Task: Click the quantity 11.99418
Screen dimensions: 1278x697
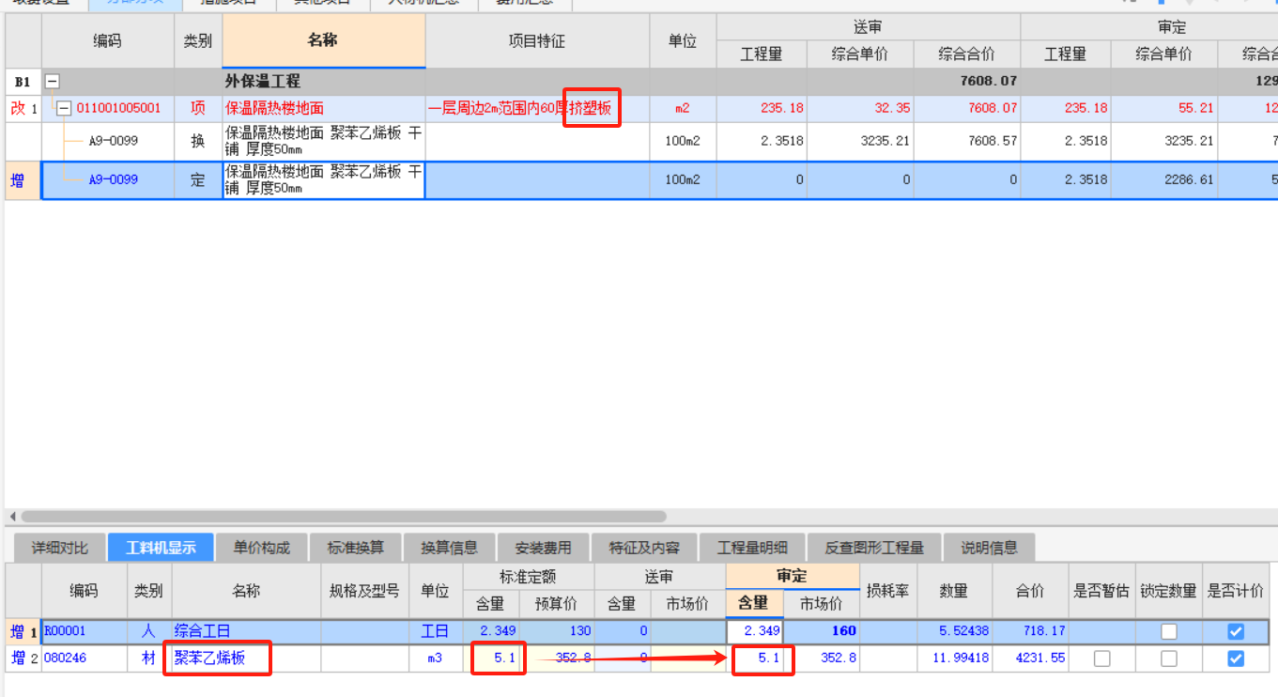Action: [x=954, y=658]
